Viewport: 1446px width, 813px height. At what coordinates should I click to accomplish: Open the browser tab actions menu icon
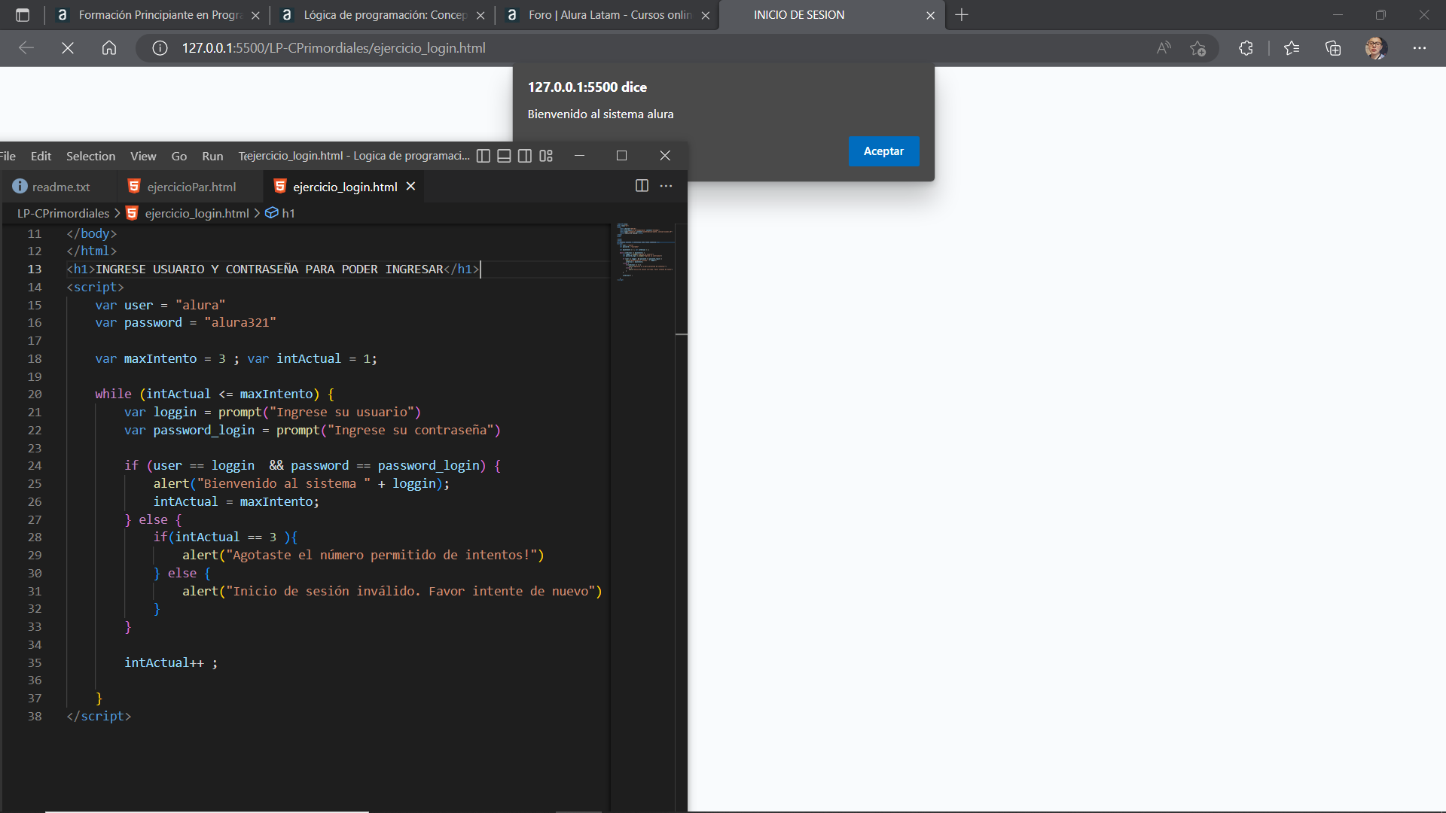[x=23, y=15]
